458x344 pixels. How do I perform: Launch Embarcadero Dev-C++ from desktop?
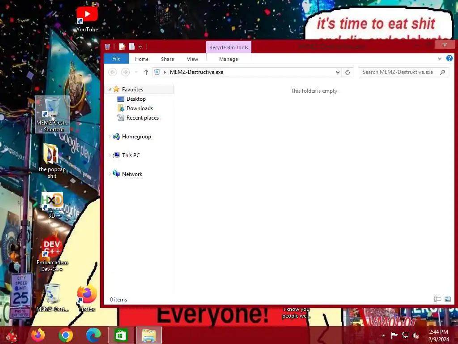click(52, 255)
